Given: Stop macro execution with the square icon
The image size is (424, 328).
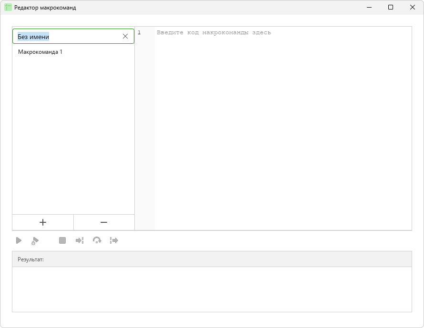Looking at the screenshot, I should coord(62,240).
